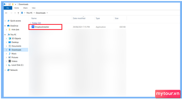Viewport: 182px width, 100px height.
Task: Click the 3D Objects cube icon
Action: point(10,39)
